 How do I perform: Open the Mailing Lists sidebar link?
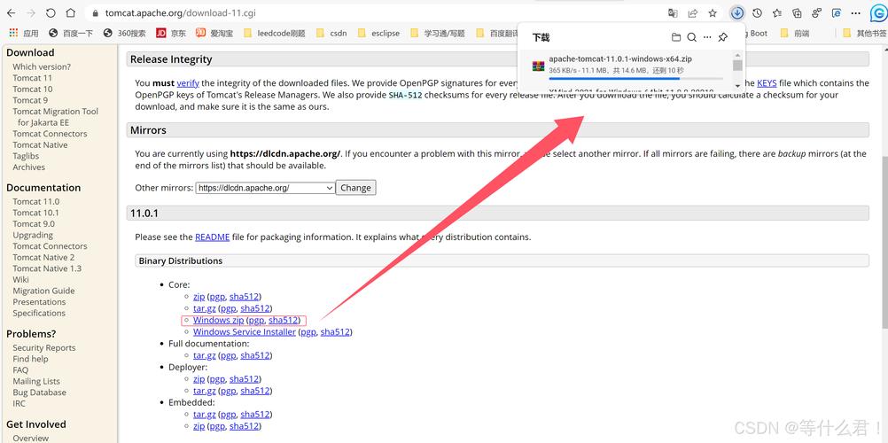(36, 381)
